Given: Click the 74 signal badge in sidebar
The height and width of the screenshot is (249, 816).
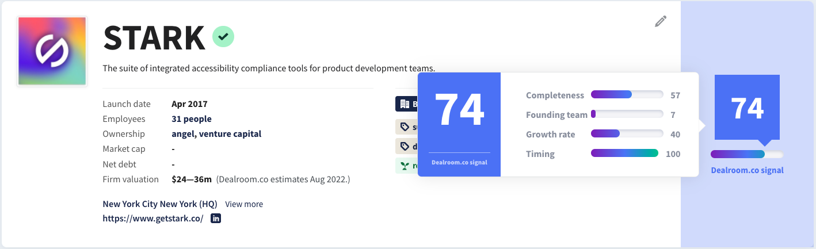Looking at the screenshot, I should [747, 108].
